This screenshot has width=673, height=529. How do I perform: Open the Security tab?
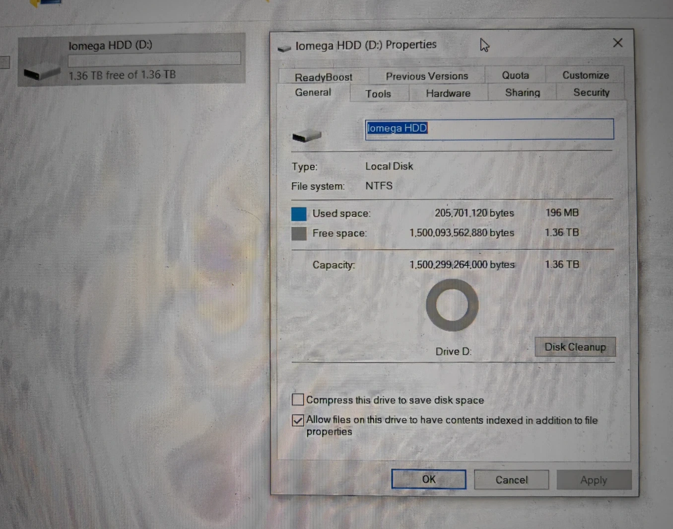pos(591,92)
